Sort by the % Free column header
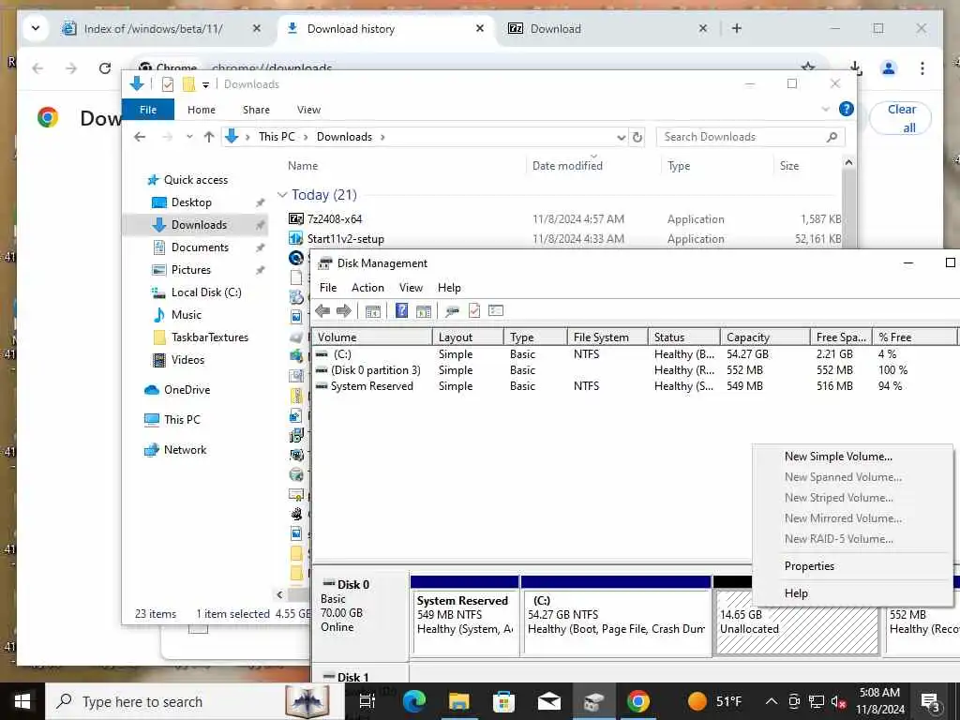This screenshot has height=720, width=960. tap(914, 337)
